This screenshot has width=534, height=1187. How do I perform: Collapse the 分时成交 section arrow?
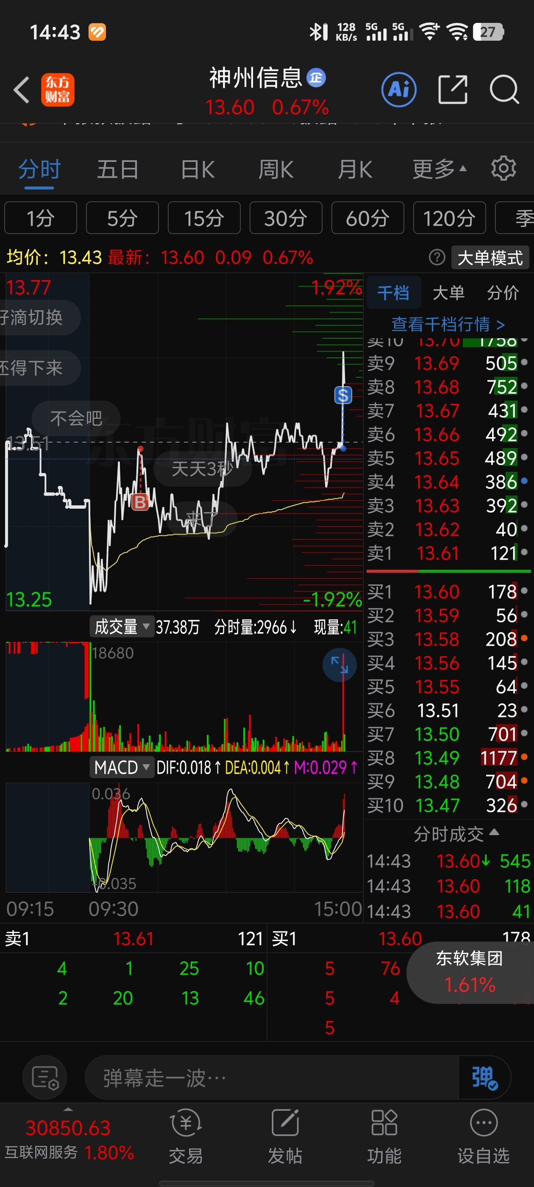pyautogui.click(x=494, y=831)
